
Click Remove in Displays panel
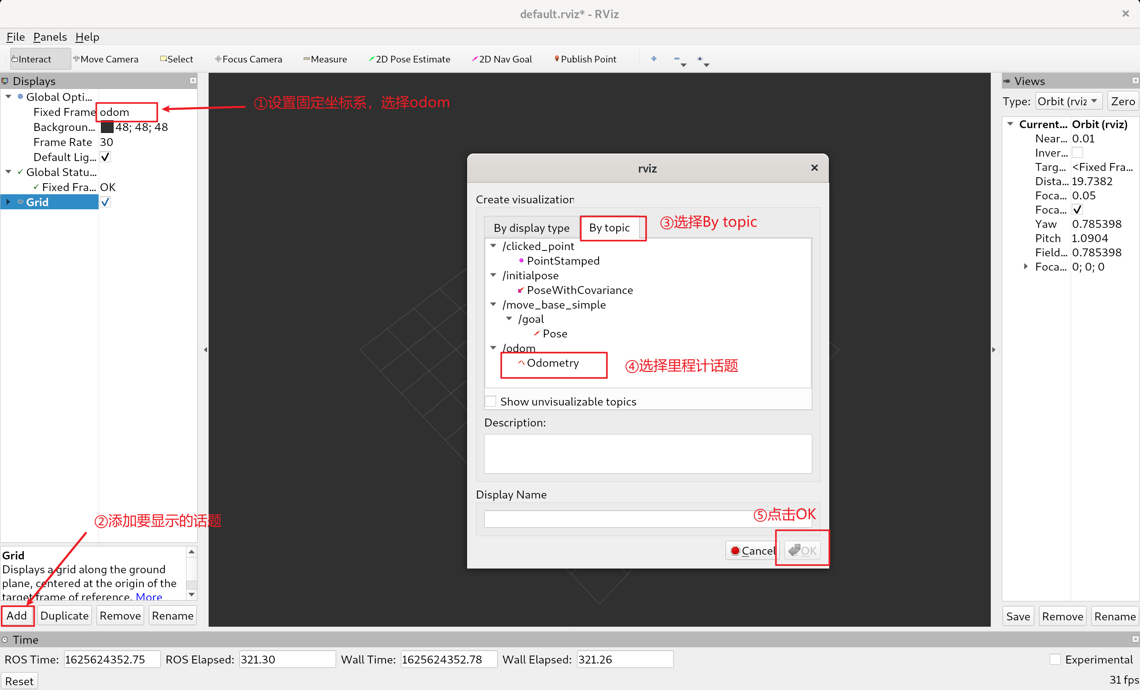(x=120, y=616)
